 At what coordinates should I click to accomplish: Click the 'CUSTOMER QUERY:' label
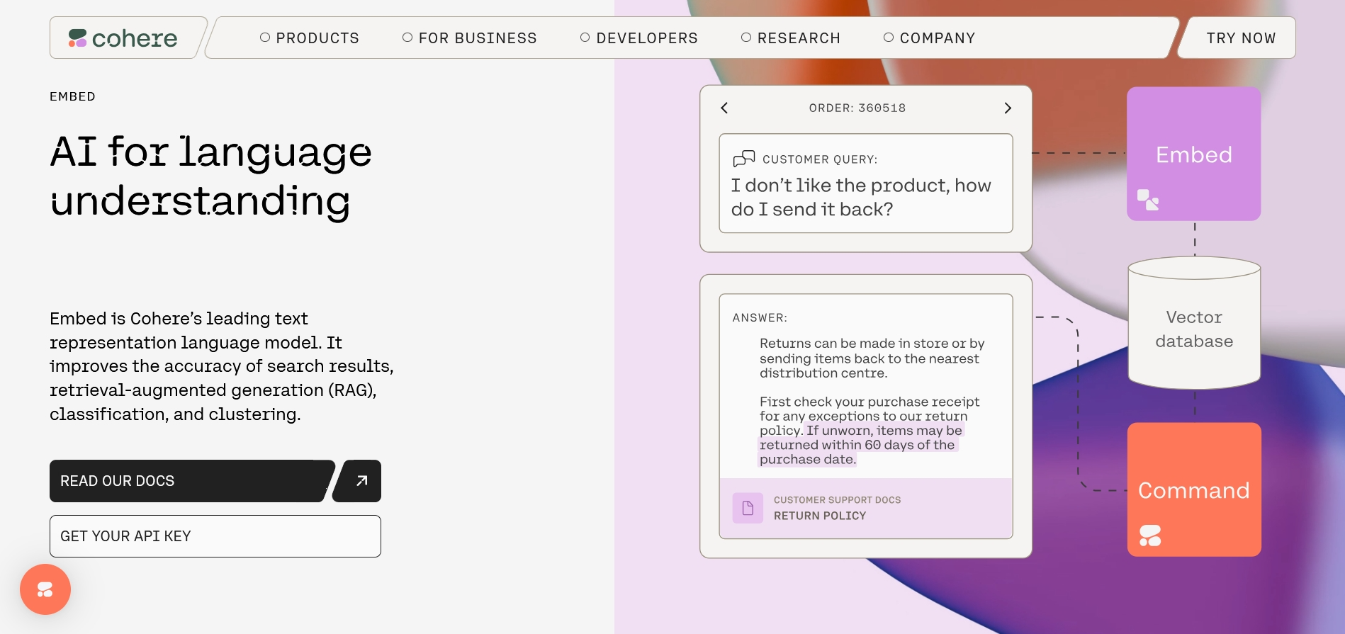click(x=820, y=159)
